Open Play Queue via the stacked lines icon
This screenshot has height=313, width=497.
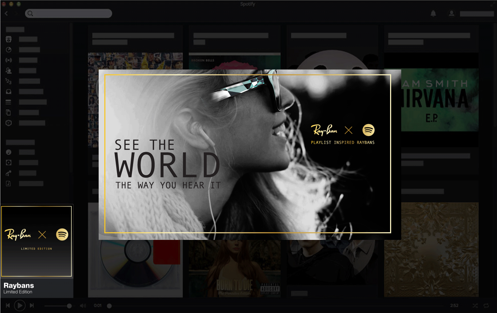[9, 102]
